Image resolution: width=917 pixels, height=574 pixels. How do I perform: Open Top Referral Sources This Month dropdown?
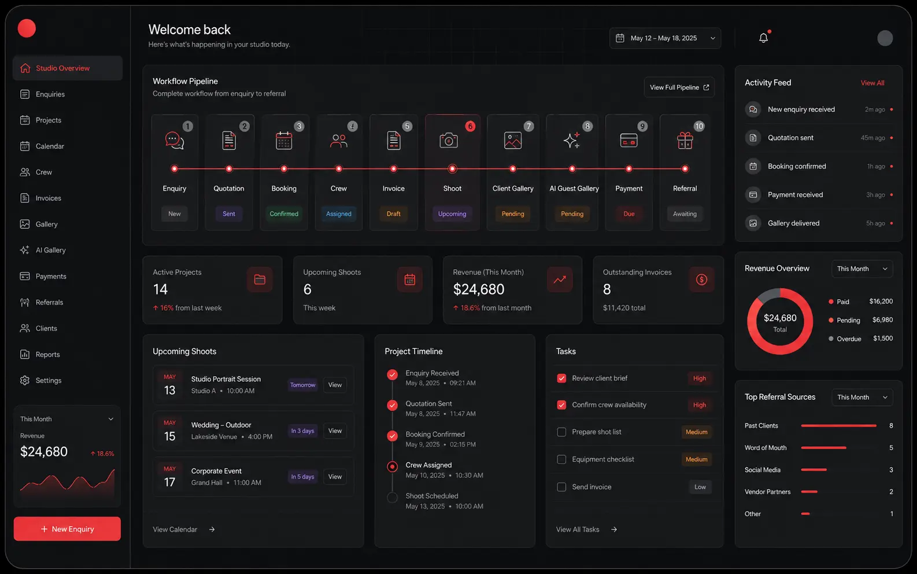click(862, 397)
